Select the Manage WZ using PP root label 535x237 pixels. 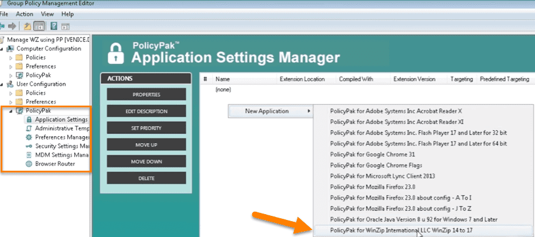point(48,39)
